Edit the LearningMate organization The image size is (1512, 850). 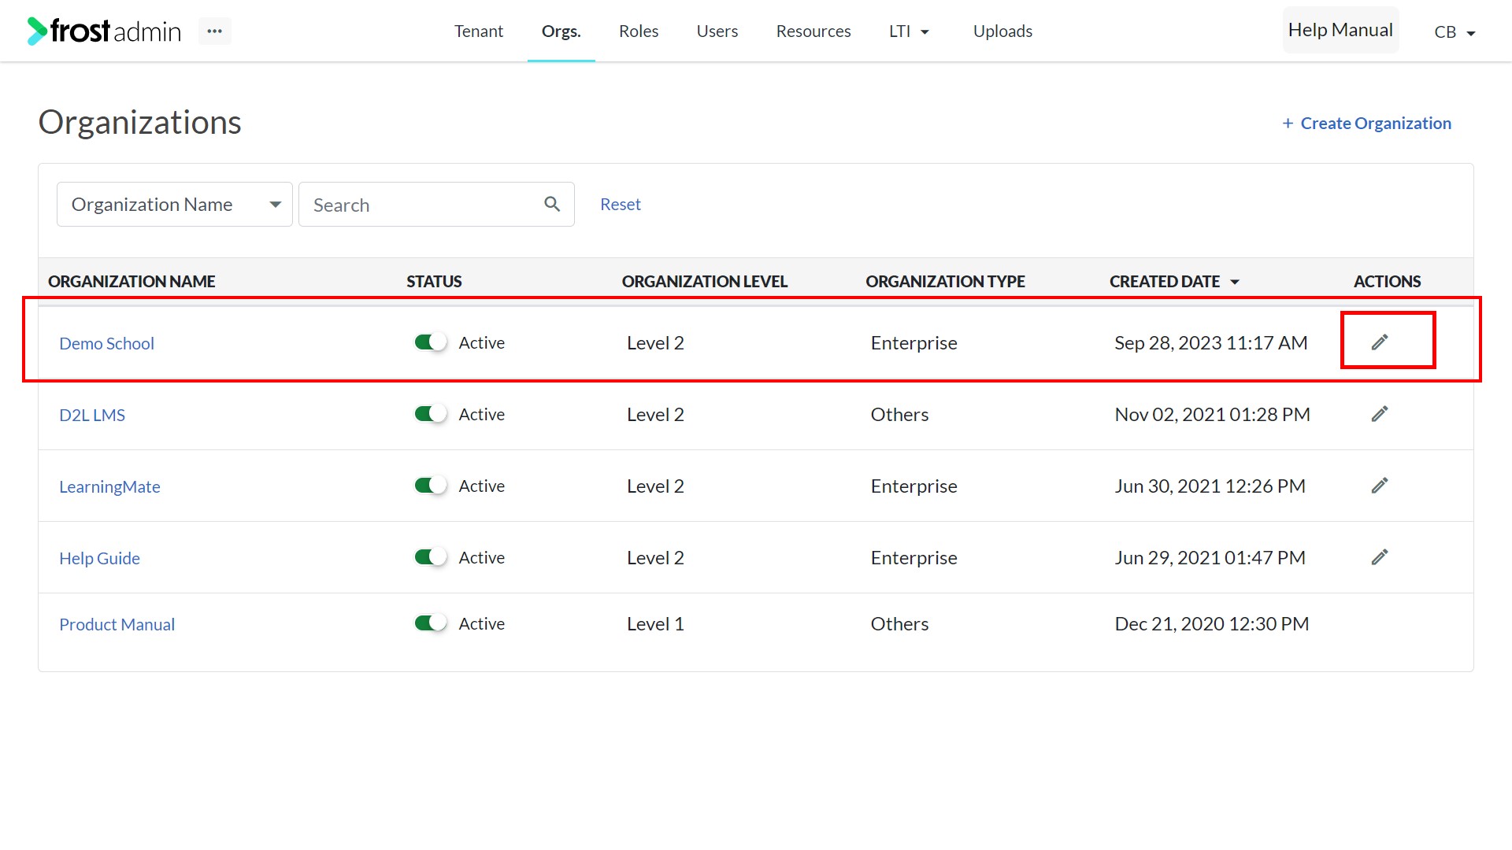[1379, 486]
